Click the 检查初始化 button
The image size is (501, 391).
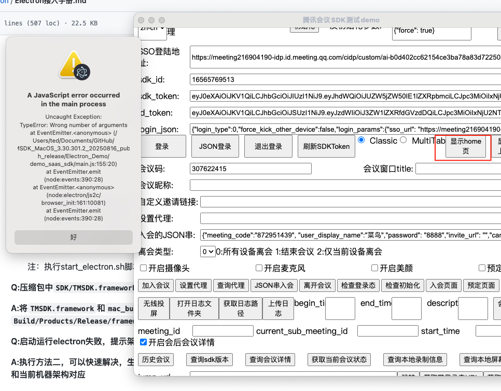pyautogui.click(x=402, y=285)
